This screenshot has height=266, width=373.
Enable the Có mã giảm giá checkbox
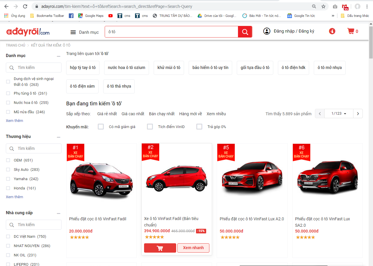[101, 127]
